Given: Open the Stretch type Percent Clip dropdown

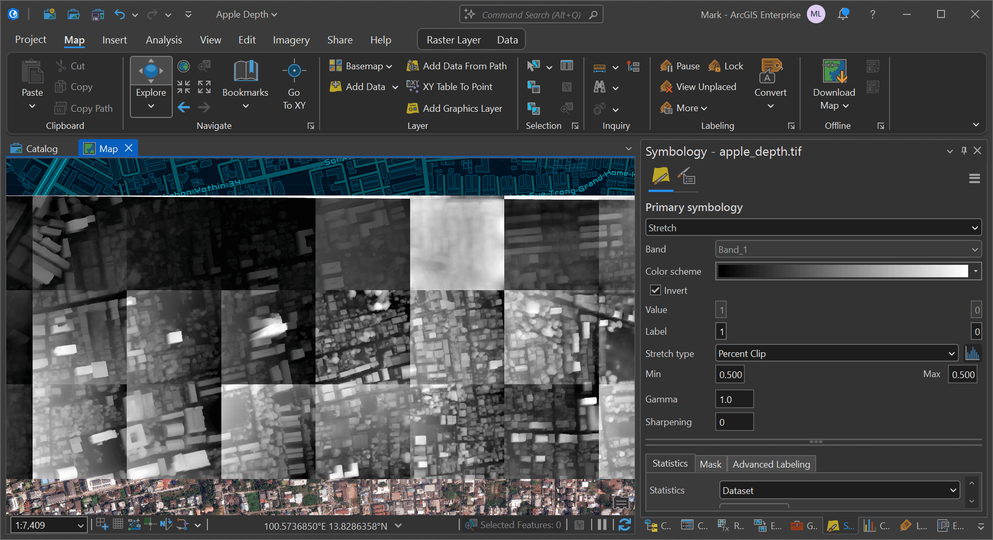Looking at the screenshot, I should pyautogui.click(x=837, y=353).
